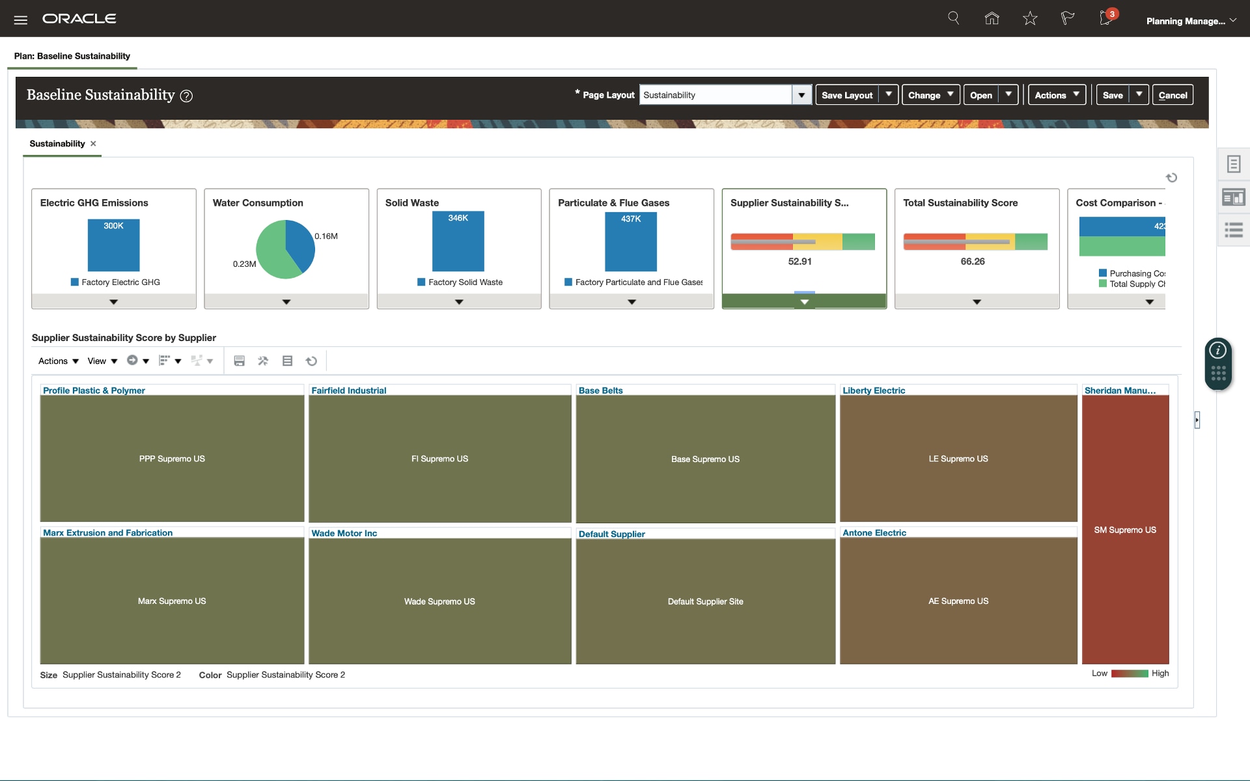The image size is (1250, 781).
Task: Refresh the infotile set at top right
Action: click(x=1171, y=178)
